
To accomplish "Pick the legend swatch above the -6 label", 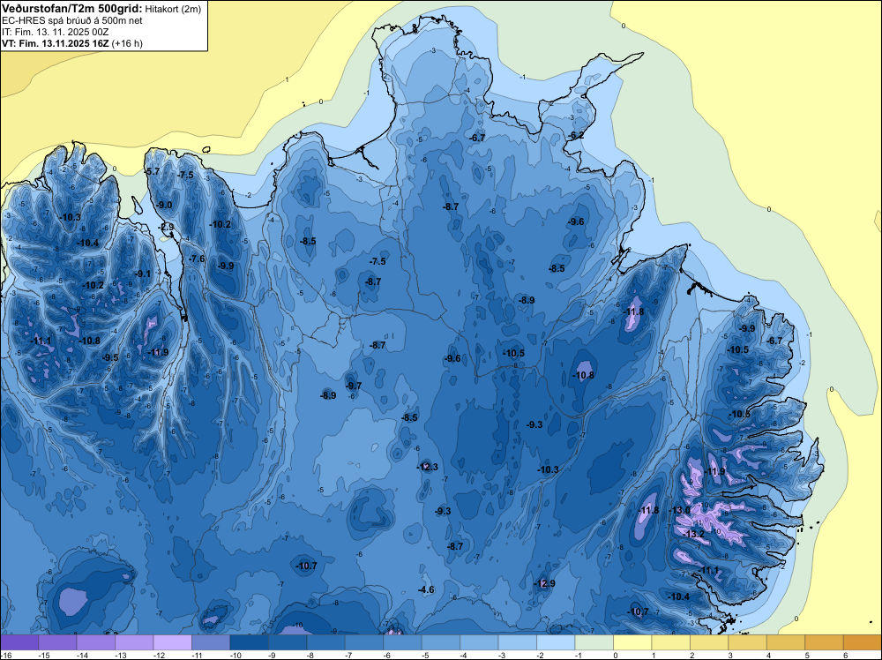I will tap(403, 642).
